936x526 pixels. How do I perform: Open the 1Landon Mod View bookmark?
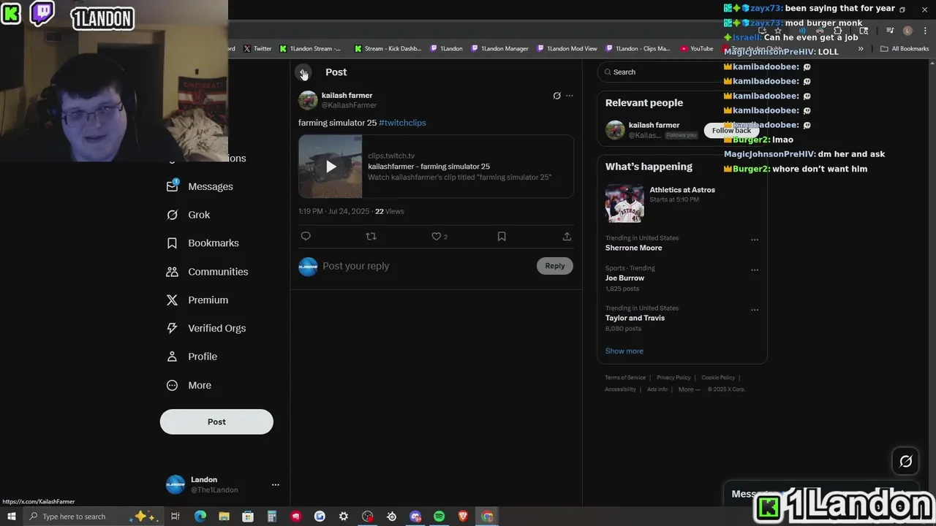[567, 49]
